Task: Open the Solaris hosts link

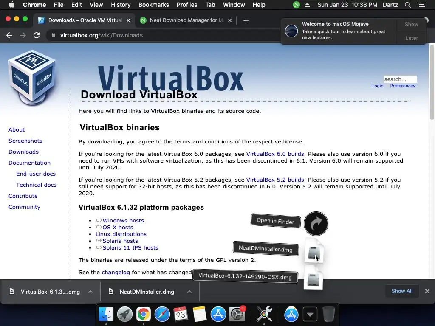Action: click(x=120, y=241)
